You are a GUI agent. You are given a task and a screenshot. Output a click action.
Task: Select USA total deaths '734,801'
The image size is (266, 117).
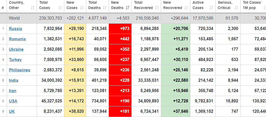(99, 101)
